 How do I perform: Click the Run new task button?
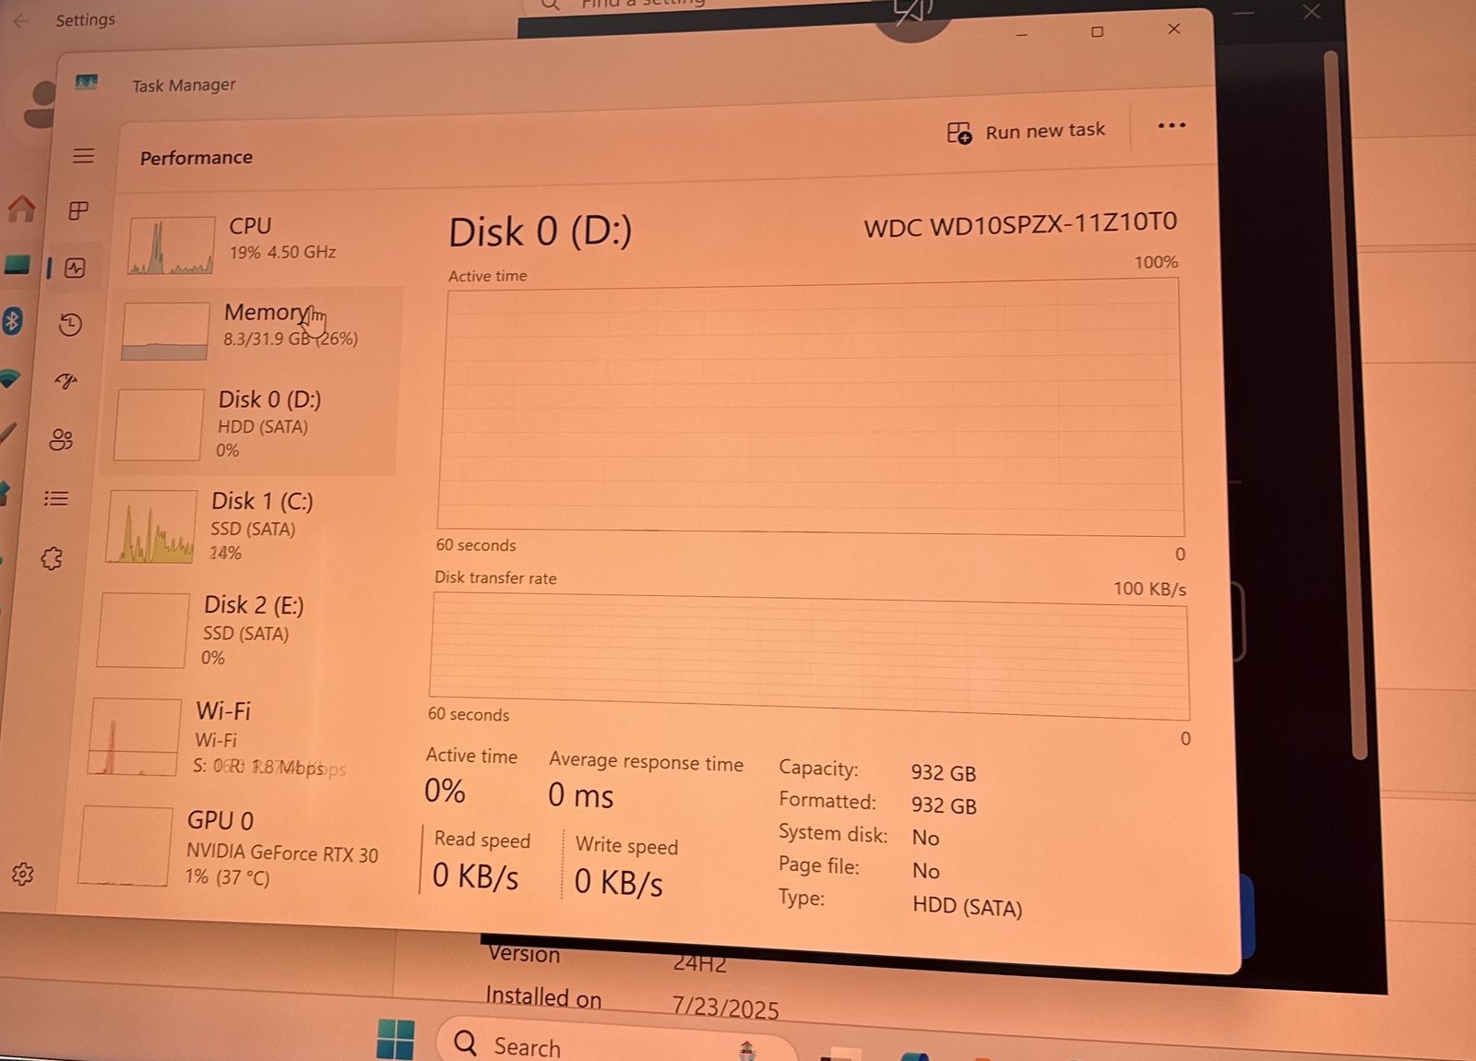click(1026, 132)
